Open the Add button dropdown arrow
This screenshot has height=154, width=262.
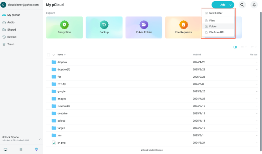coord(231,5)
